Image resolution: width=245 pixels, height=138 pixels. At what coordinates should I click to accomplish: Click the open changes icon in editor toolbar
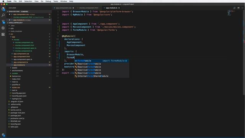point(234,8)
